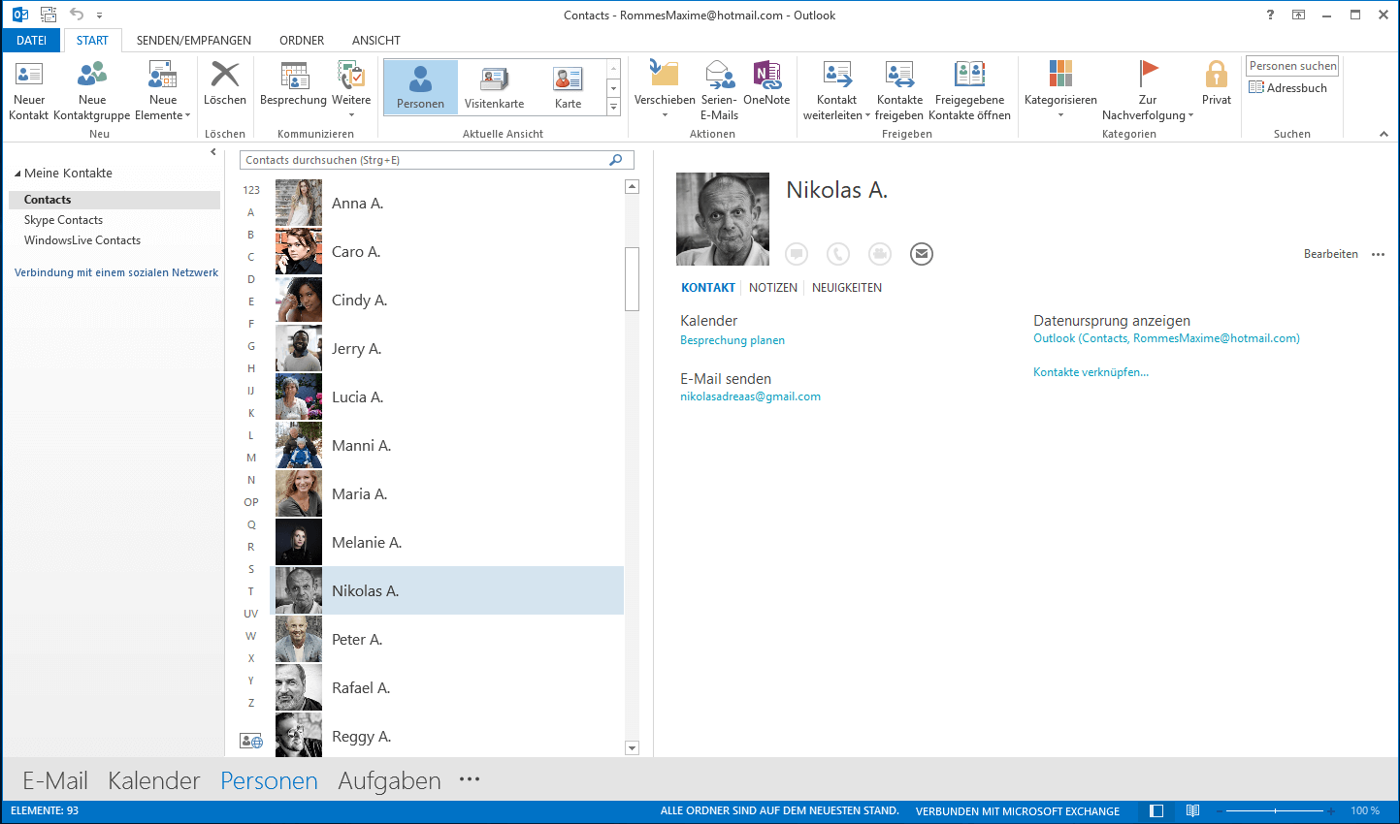Viewport: 1400px width, 824px height.
Task: Open Freigegebene Kontakte öffnen
Action: pos(969,90)
